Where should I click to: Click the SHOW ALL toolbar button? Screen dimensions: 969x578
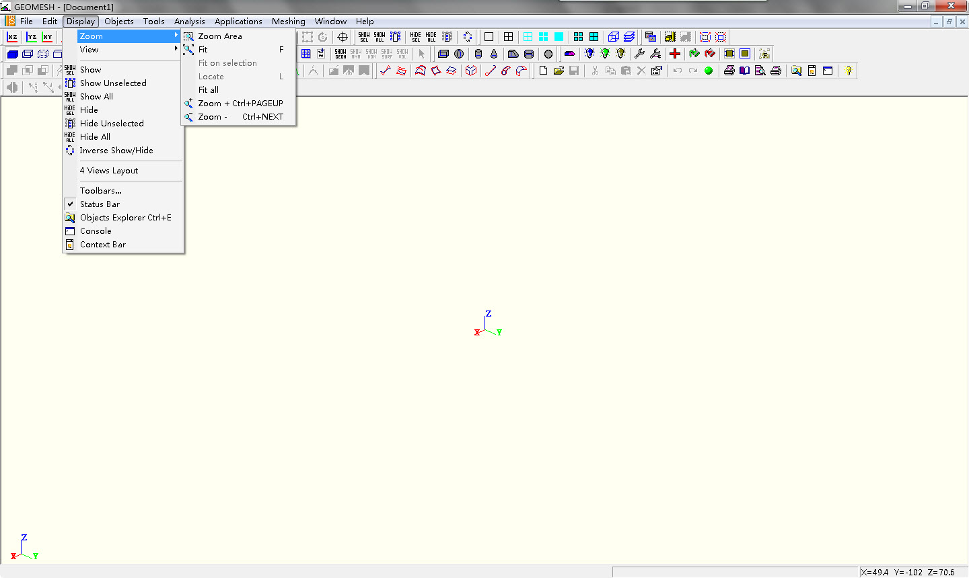(380, 37)
